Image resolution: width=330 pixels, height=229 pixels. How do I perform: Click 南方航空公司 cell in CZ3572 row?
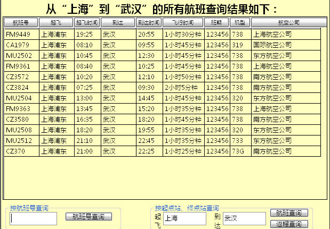(286, 77)
